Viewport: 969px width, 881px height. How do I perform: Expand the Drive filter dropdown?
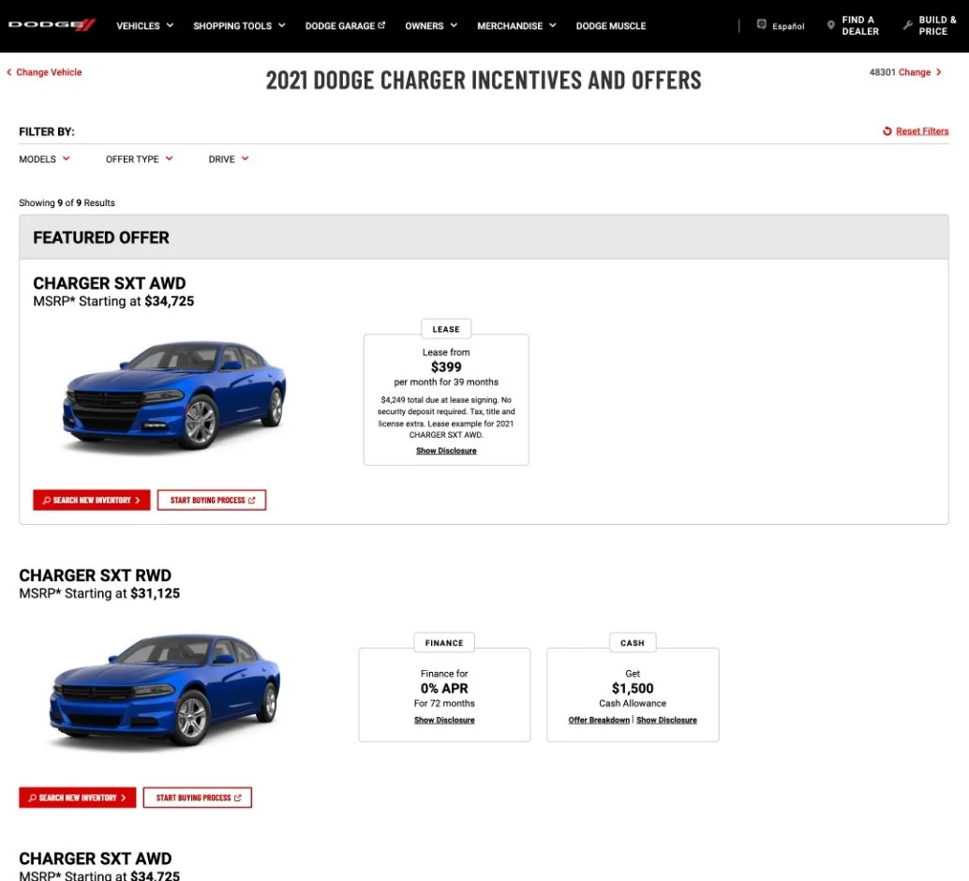[229, 159]
